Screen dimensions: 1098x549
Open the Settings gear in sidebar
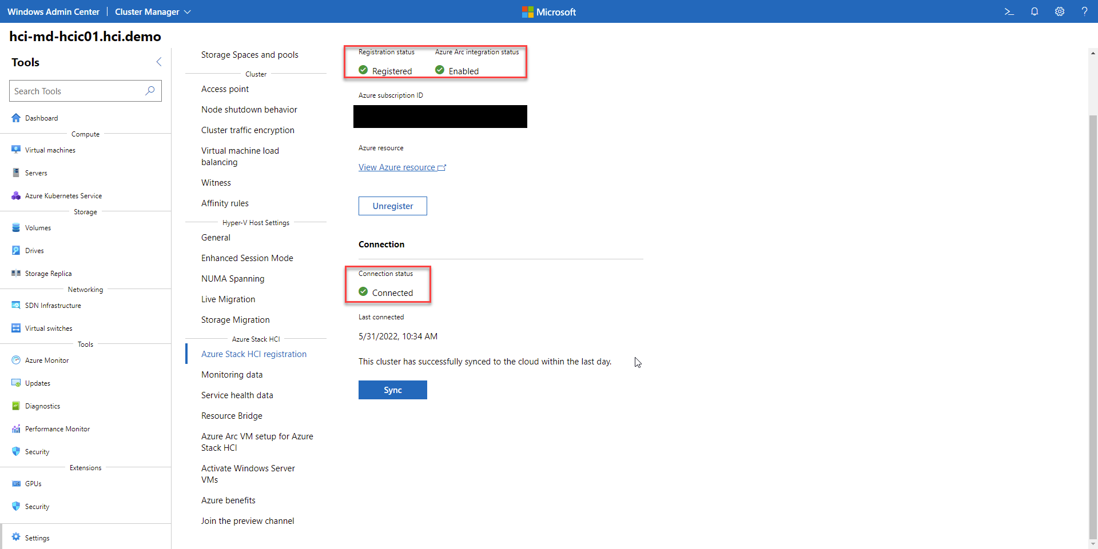click(16, 537)
